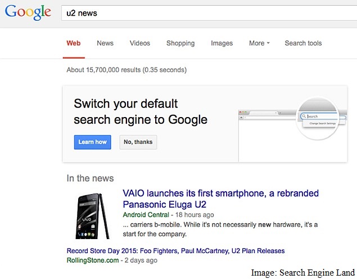
Task: Click the Google logo
Action: coord(28,12)
